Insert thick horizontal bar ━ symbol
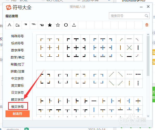The height and width of the screenshot is (130, 155). [129, 57]
